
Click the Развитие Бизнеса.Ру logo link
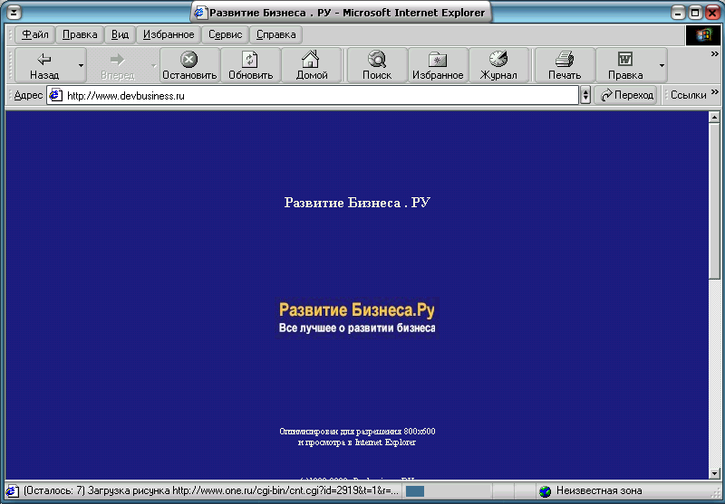coord(357,310)
